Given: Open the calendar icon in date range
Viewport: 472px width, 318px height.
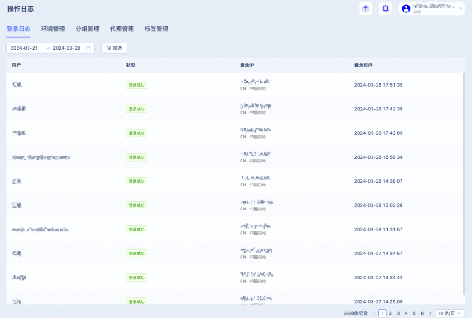Looking at the screenshot, I should [x=88, y=48].
